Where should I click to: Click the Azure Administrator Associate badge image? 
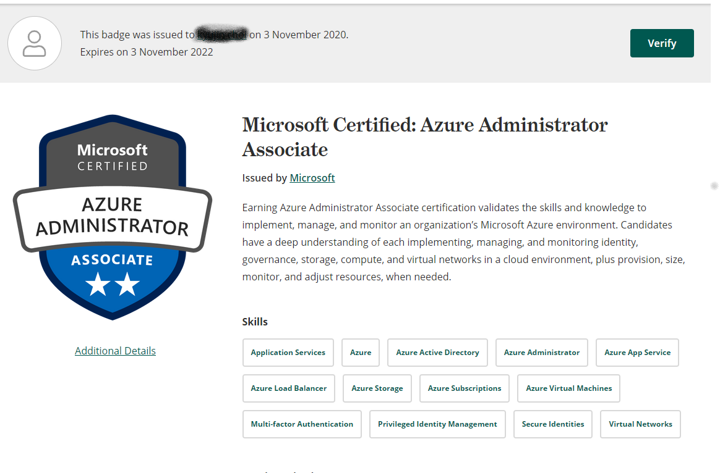pos(113,217)
